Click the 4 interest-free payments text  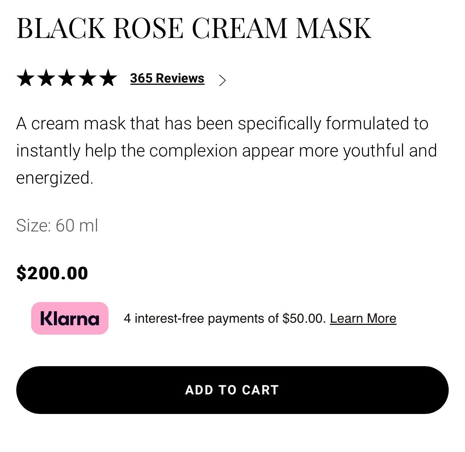click(225, 318)
